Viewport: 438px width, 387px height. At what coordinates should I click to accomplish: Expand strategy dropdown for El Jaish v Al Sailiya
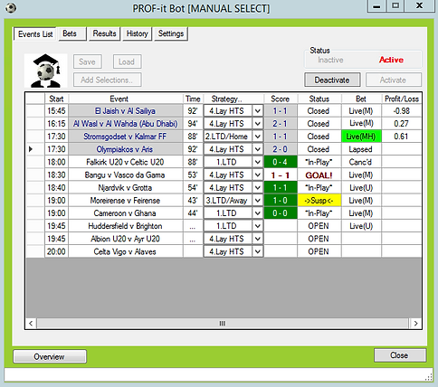[x=257, y=111]
